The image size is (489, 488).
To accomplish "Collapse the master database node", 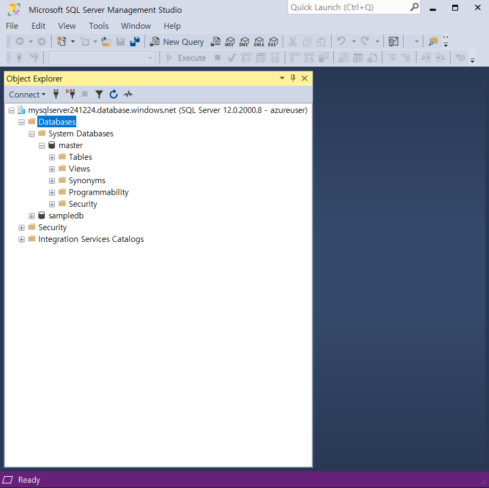I will click(42, 146).
